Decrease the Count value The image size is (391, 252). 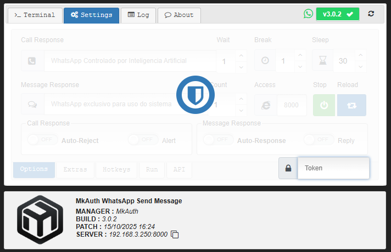pos(241,110)
